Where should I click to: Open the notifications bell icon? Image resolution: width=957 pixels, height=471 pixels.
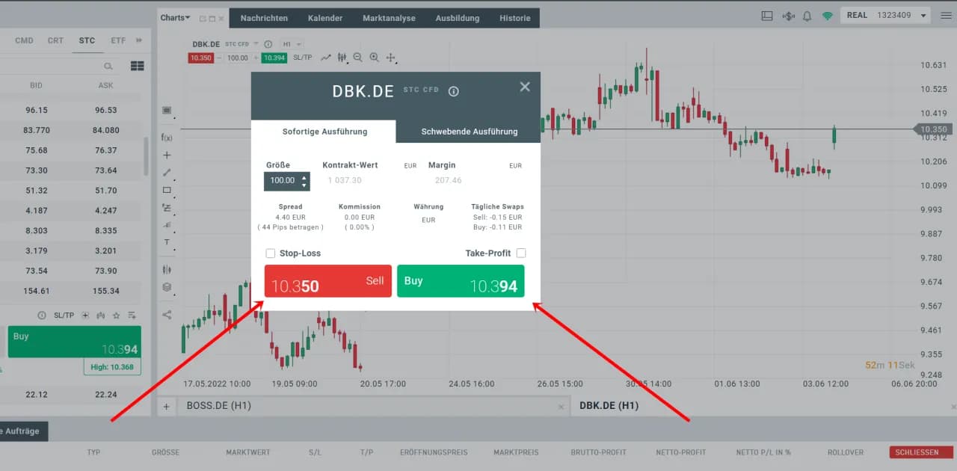point(807,16)
